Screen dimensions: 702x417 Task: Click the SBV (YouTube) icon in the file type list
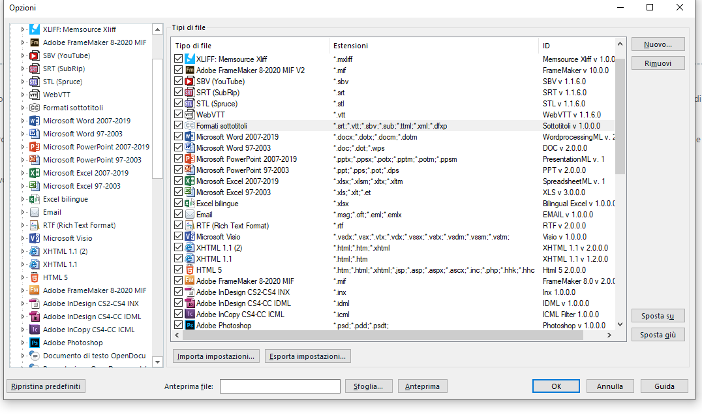click(190, 81)
